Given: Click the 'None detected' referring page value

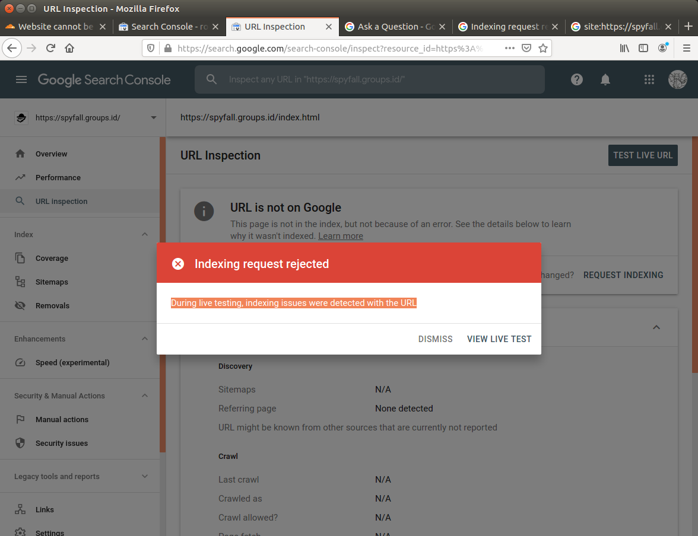Looking at the screenshot, I should (x=404, y=409).
